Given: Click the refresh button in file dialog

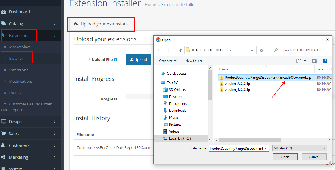Looking at the screenshot, I should click(261, 50).
